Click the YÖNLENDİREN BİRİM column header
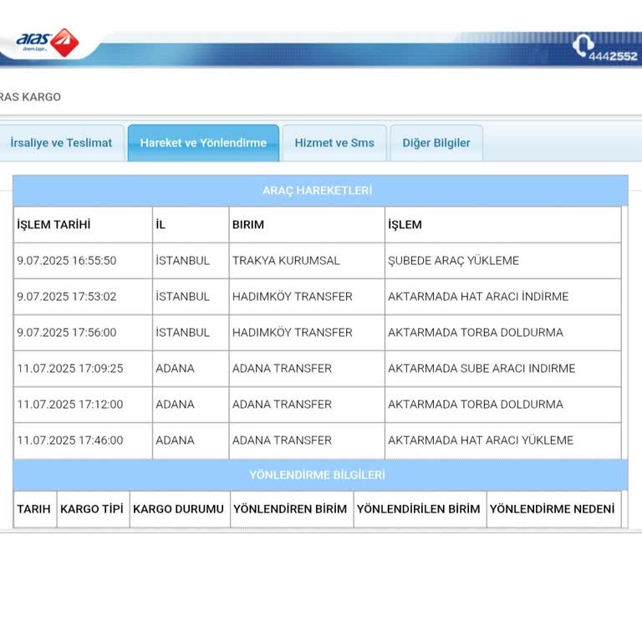 (290, 509)
